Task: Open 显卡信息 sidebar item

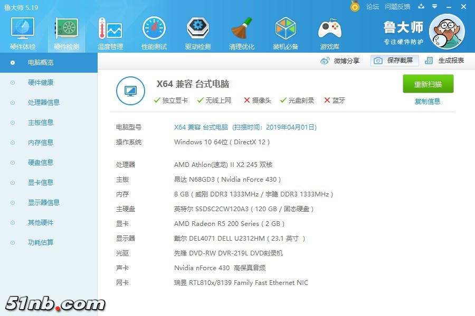Action: 41,183
